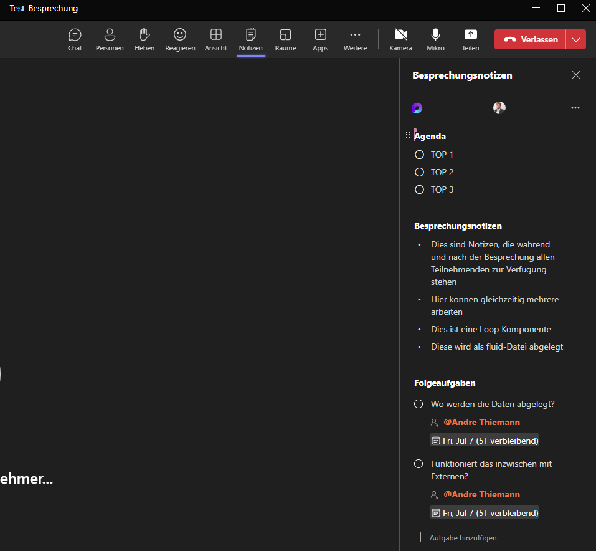Complete the task 'Wo werden die Daten abgelegt?'
596x551 pixels.
click(419, 404)
